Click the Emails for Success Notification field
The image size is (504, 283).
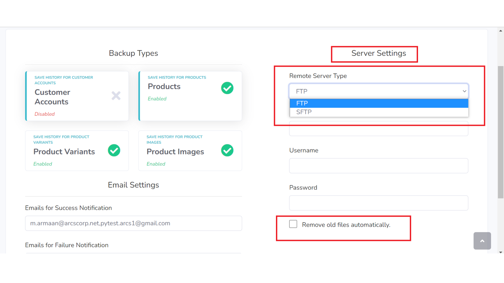(x=134, y=223)
